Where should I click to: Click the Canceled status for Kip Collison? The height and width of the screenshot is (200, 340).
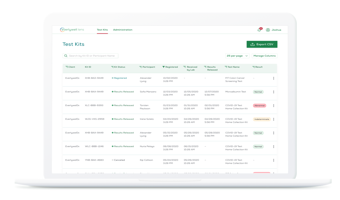[x=118, y=160]
